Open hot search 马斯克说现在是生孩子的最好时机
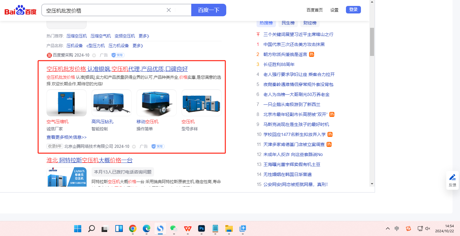Screen dimensions: 460x236 296,124
